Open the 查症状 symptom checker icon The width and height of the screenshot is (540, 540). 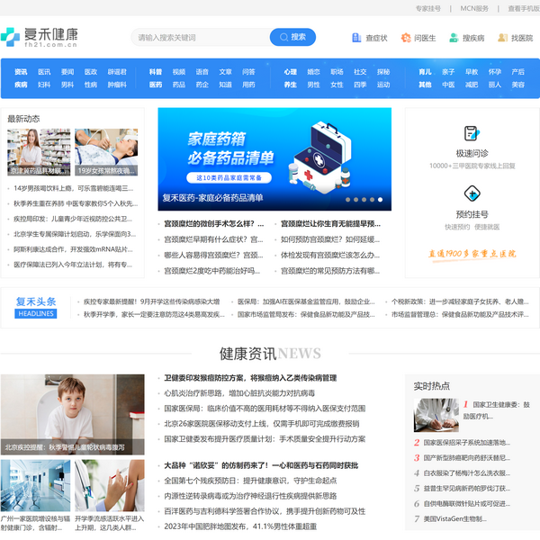(357, 38)
